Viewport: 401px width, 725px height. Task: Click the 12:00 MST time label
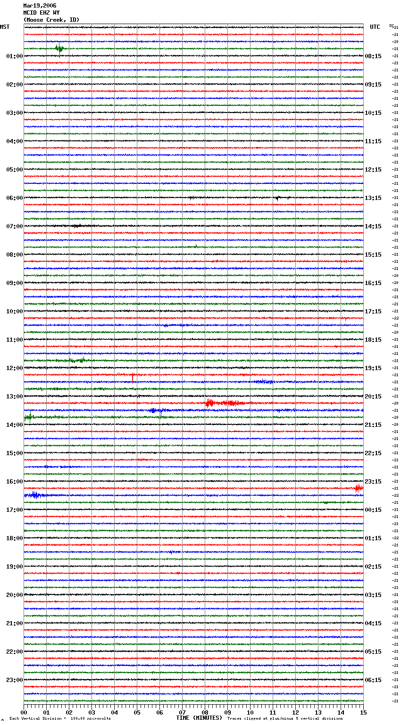coord(15,368)
